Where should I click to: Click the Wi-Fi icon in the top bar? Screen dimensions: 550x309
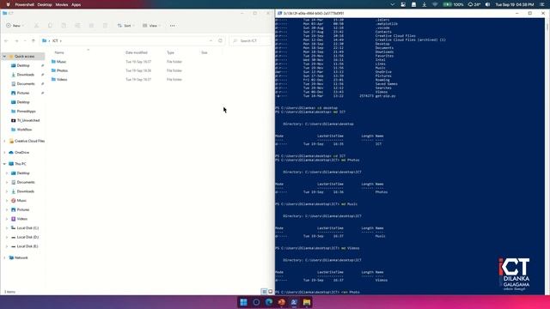coord(435,4)
